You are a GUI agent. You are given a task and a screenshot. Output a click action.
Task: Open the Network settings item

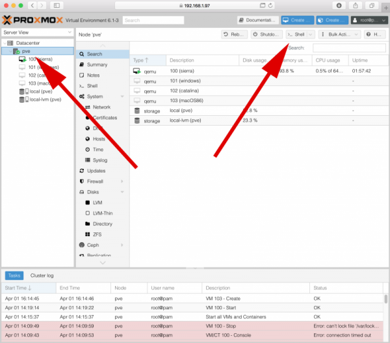tap(101, 107)
